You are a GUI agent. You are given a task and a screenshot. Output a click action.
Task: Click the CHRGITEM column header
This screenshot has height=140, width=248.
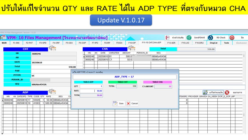pyautogui.click(x=114, y=53)
